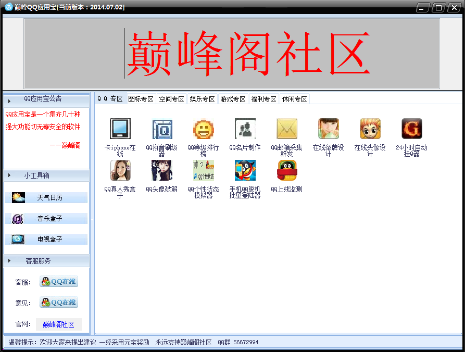Image resolution: width=465 pixels, height=352 pixels.
Task: Open the QQ真人秀盒子 icon
Action: [x=120, y=170]
